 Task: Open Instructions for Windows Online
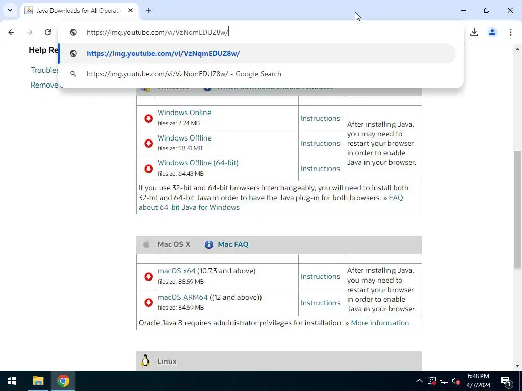(x=320, y=118)
